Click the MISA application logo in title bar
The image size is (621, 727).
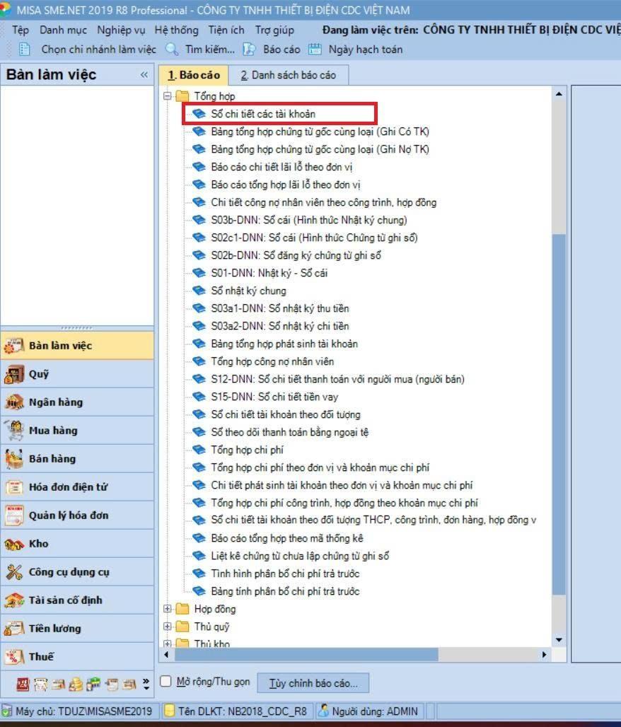tap(6, 9)
